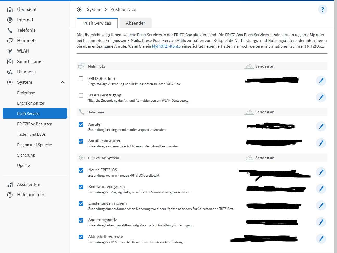This screenshot has width=337, height=253.
Task: Click the Internet globe icon
Action: [10, 20]
